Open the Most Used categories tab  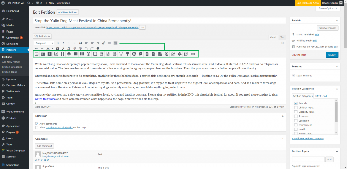[321, 96]
